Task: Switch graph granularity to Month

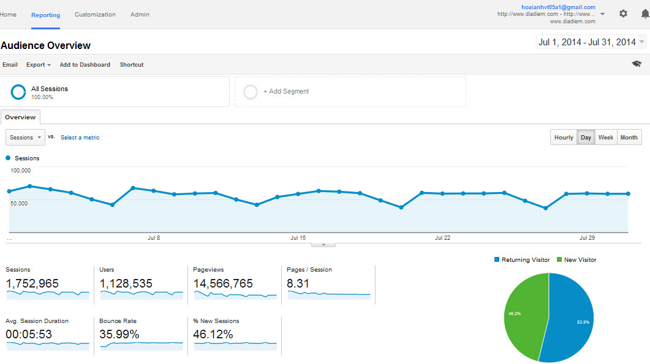Action: click(x=629, y=137)
